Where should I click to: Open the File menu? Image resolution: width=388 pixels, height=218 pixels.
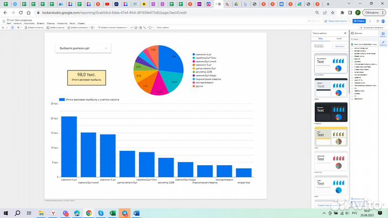pyautogui.click(x=9, y=24)
